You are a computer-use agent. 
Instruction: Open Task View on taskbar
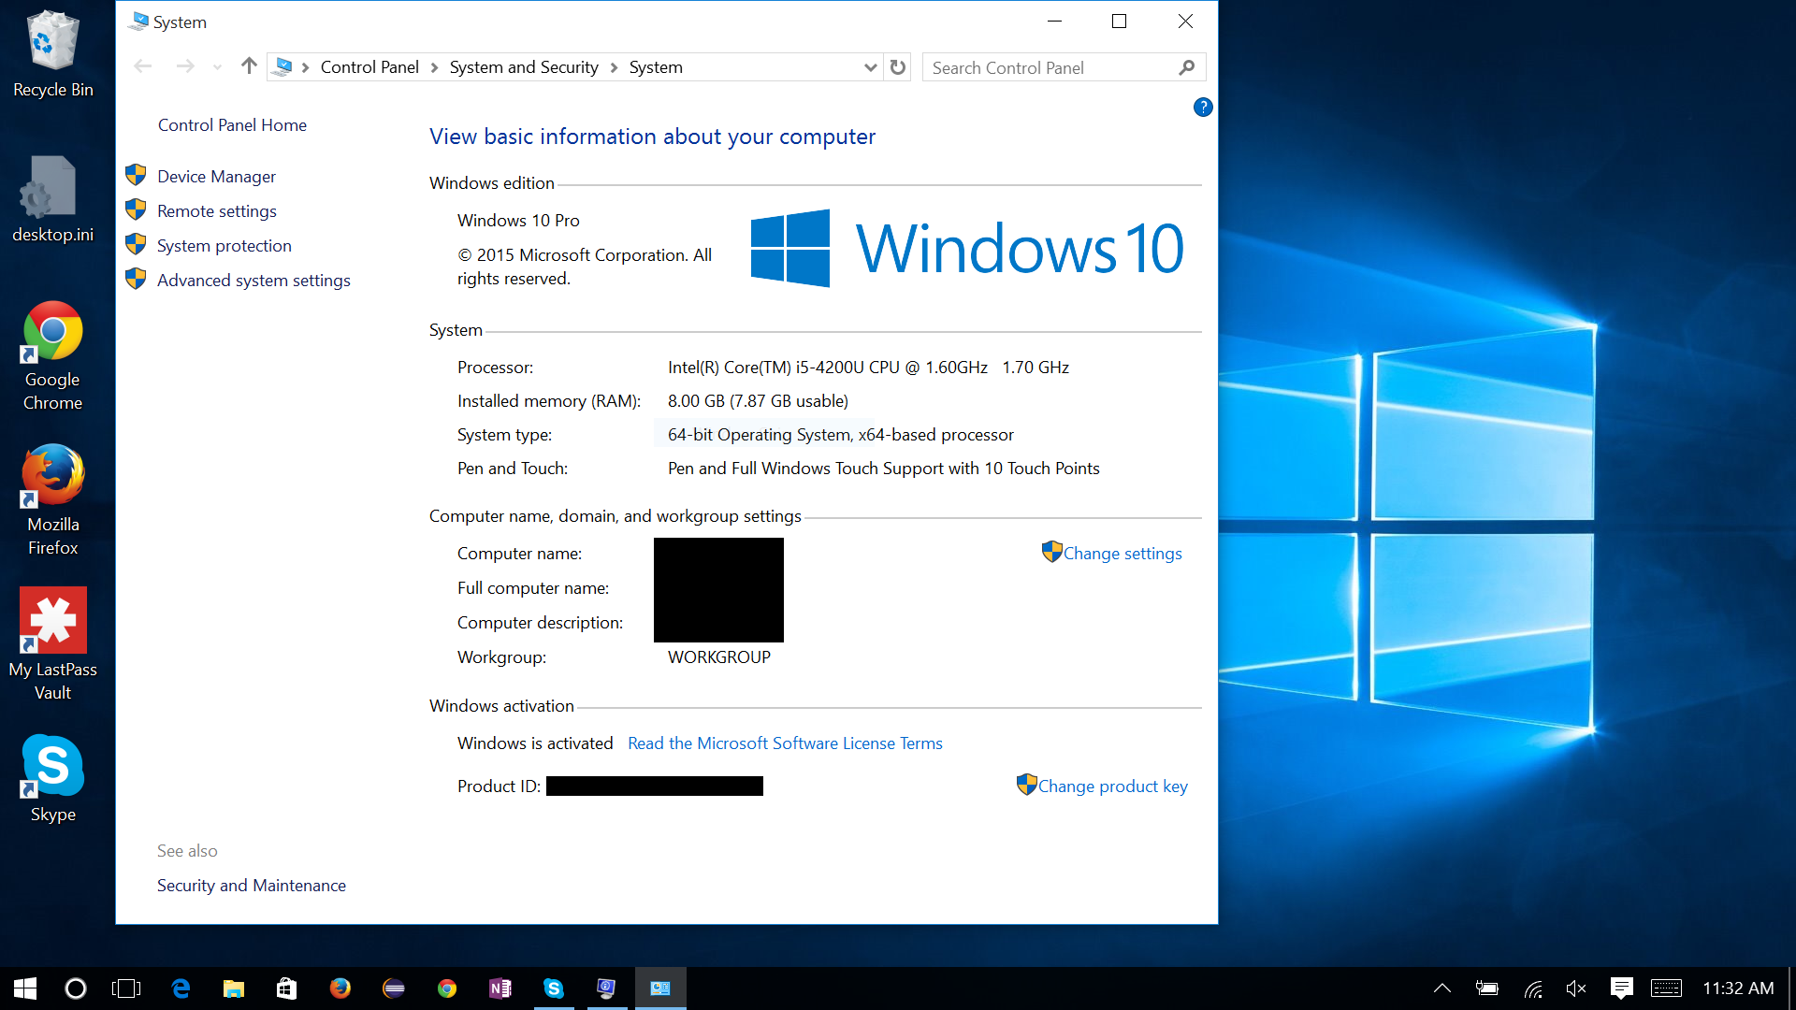[x=126, y=988]
